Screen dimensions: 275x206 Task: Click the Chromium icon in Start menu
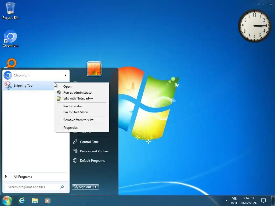[x=8, y=75]
